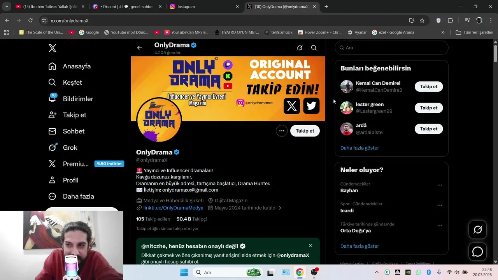
Task: Click the taskbar Ara search box
Action: 228,272
